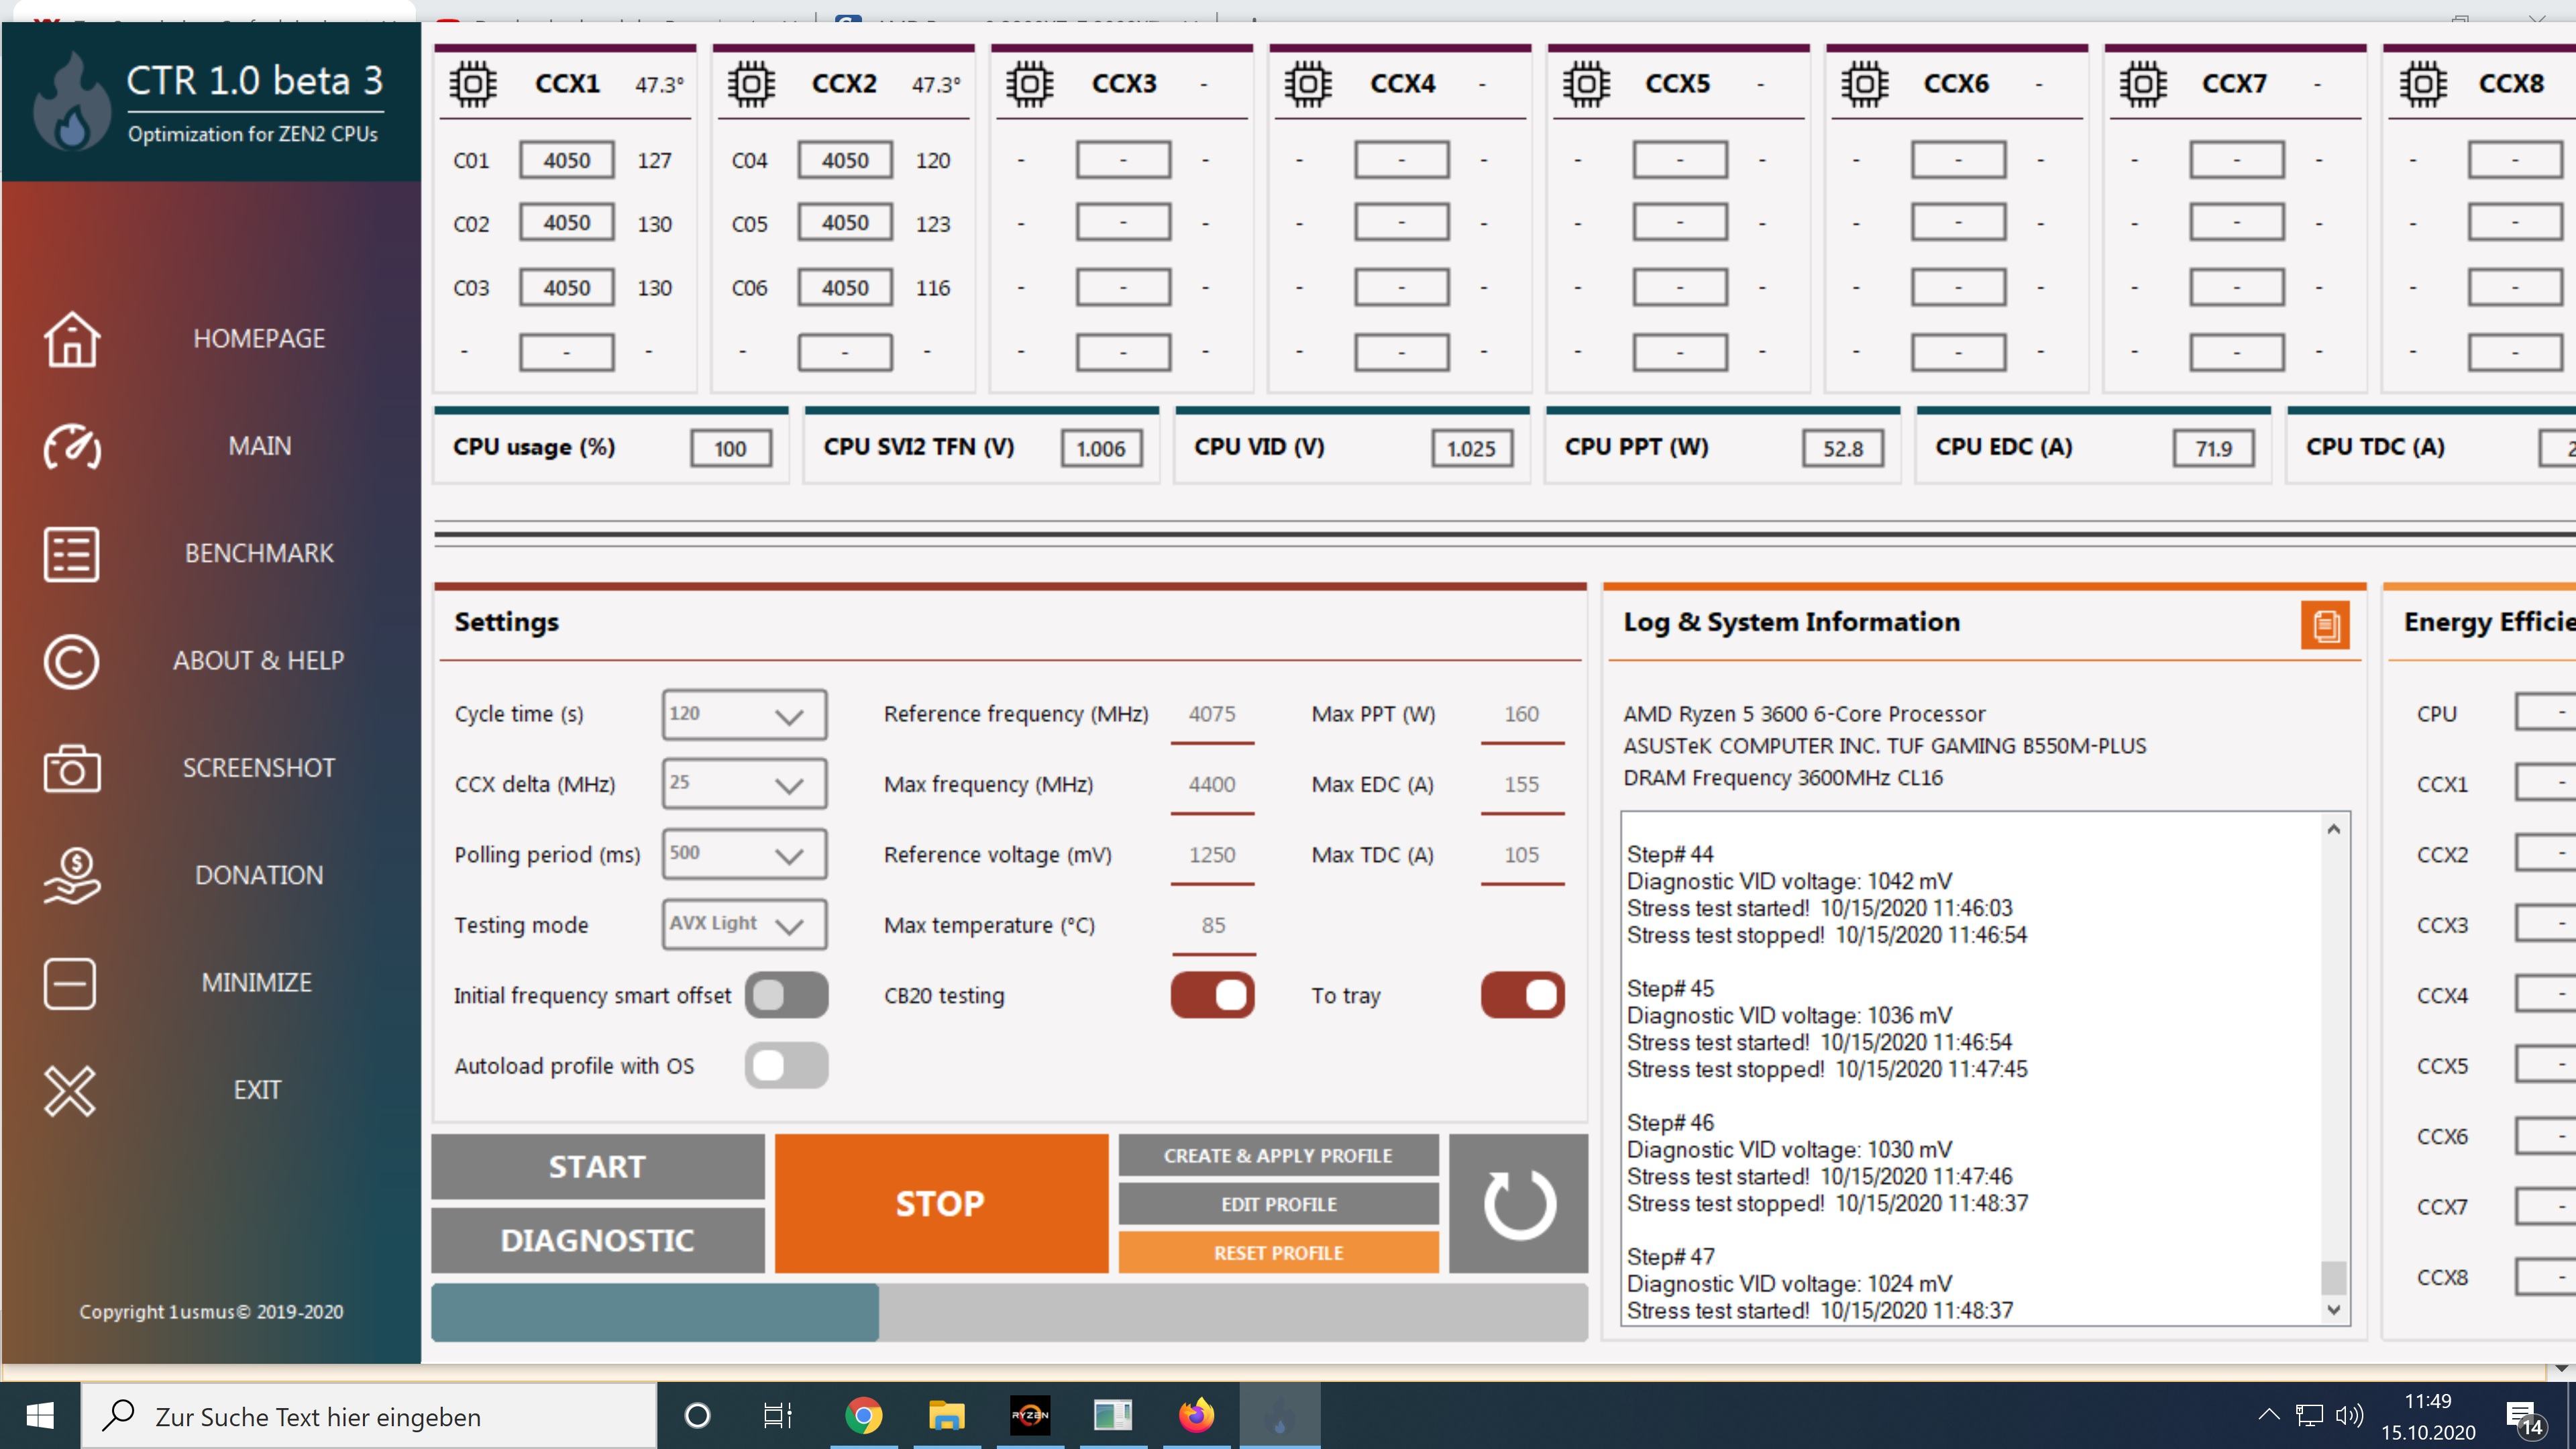The image size is (2576, 1449).
Task: Open the Cycle time dropdown
Action: point(744,715)
